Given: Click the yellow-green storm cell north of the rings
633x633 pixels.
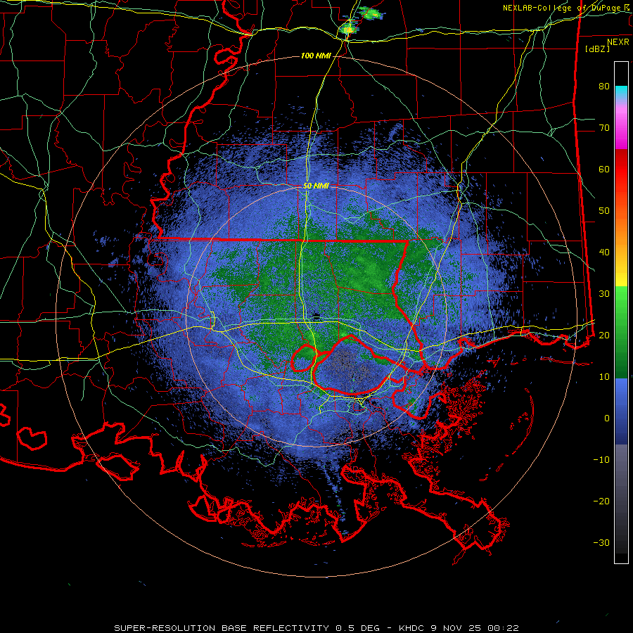Looking at the screenshot, I should 349,28.
